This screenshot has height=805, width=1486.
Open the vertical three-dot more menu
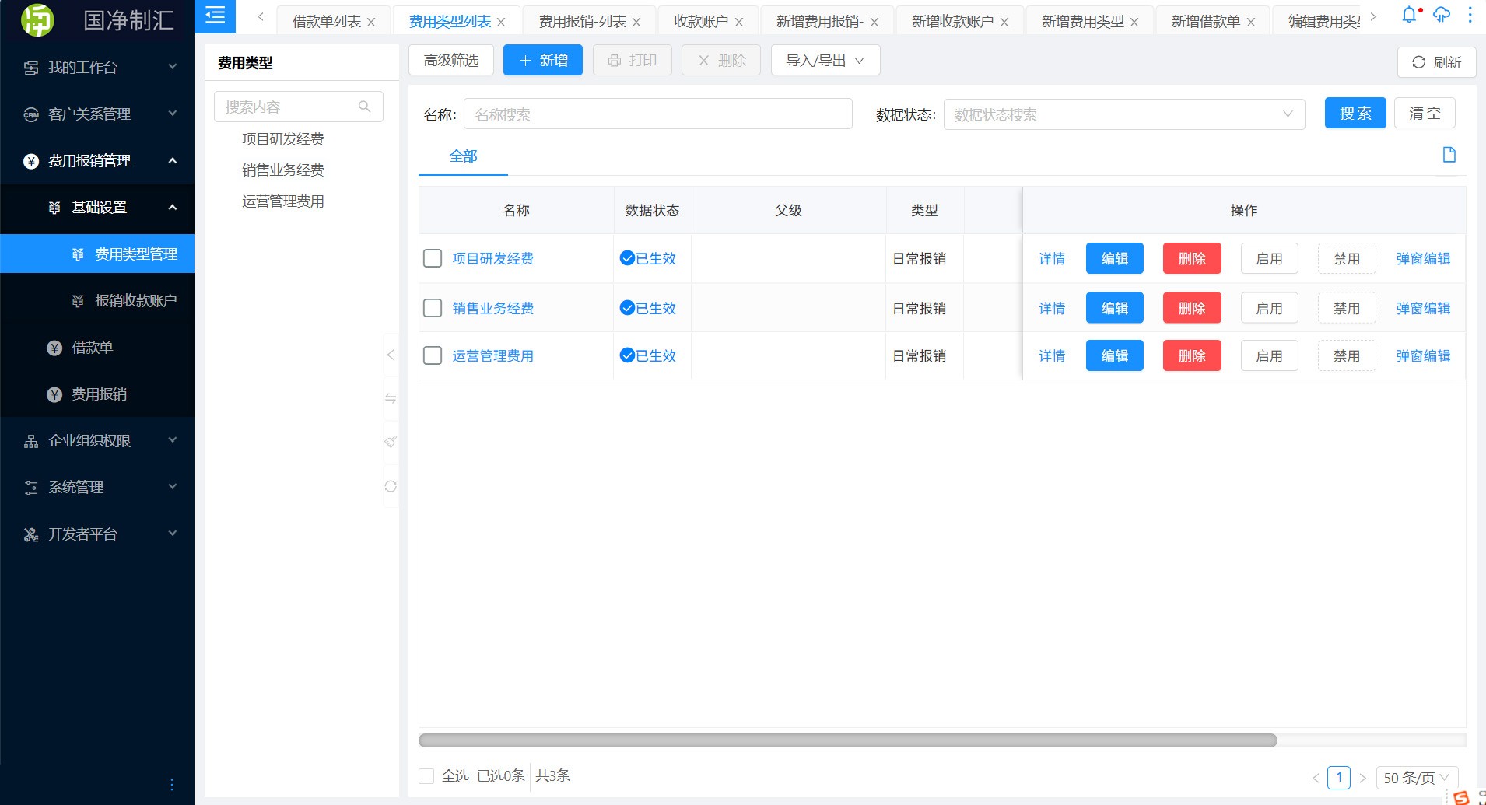1470,15
